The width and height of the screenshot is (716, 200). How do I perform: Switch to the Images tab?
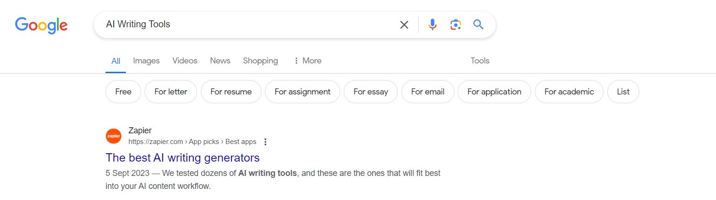tap(146, 61)
